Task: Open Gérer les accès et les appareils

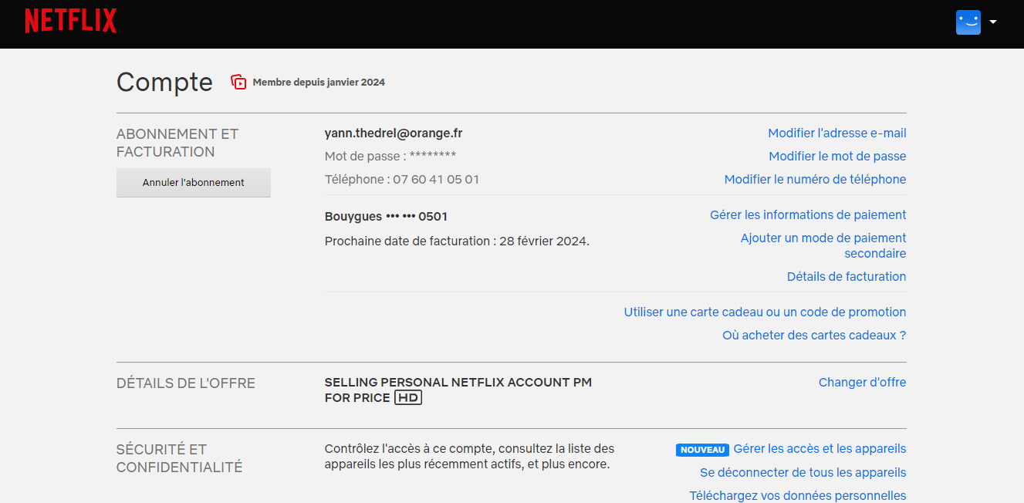Action: point(820,449)
